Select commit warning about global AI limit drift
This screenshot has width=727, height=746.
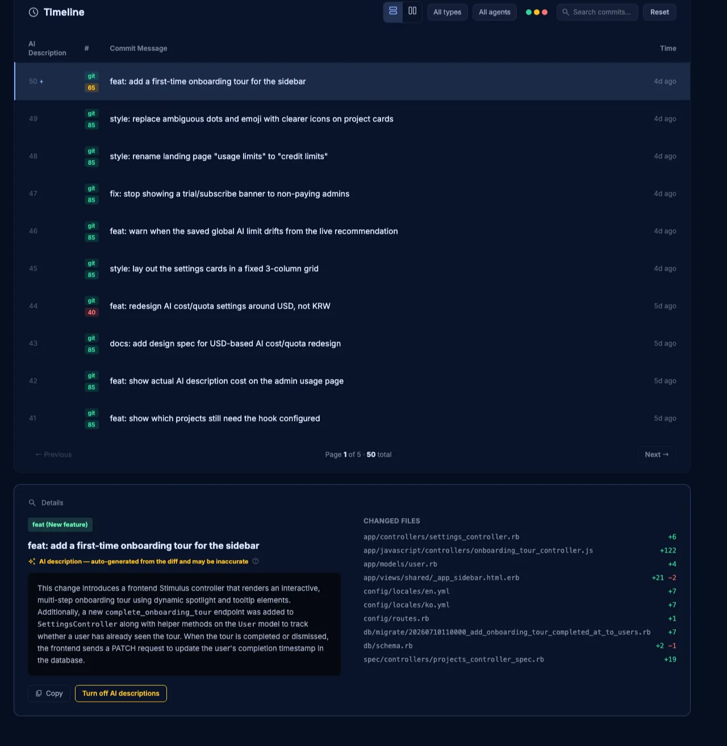(x=352, y=231)
